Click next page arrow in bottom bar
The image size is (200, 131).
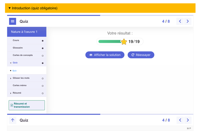point(188,120)
